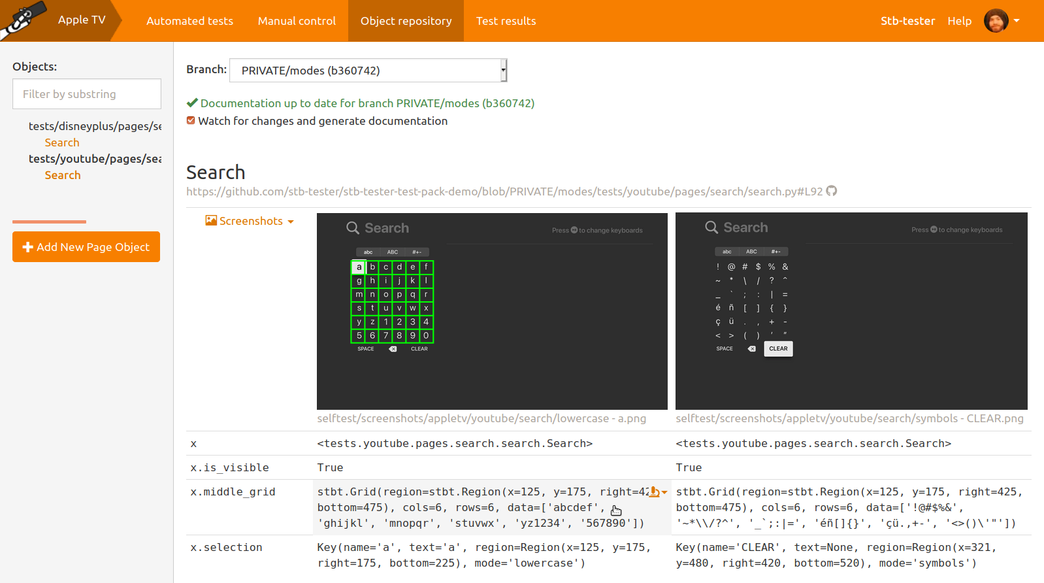Expand caret beside the microscope icon
Image resolution: width=1044 pixels, height=583 pixels.
(664, 493)
